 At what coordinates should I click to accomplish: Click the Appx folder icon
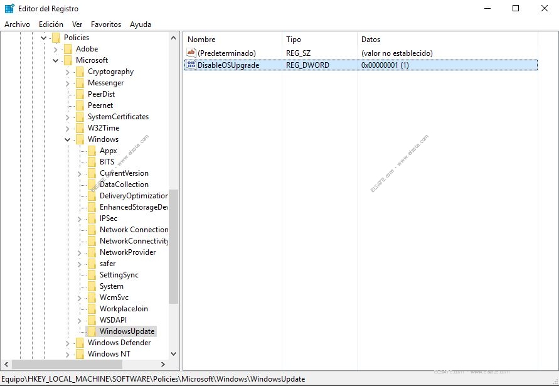tap(92, 151)
